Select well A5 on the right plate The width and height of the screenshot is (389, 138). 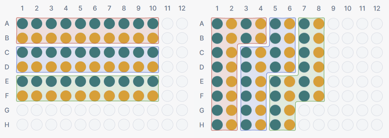[275, 23]
